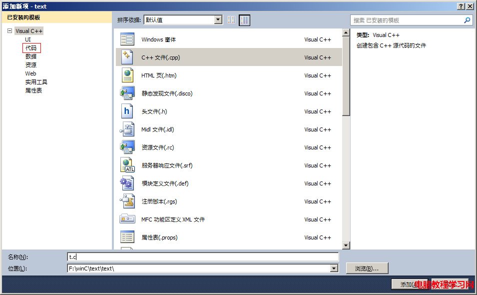Select the C++ 文件(.cpp) label
477x295 pixels.
(161, 57)
